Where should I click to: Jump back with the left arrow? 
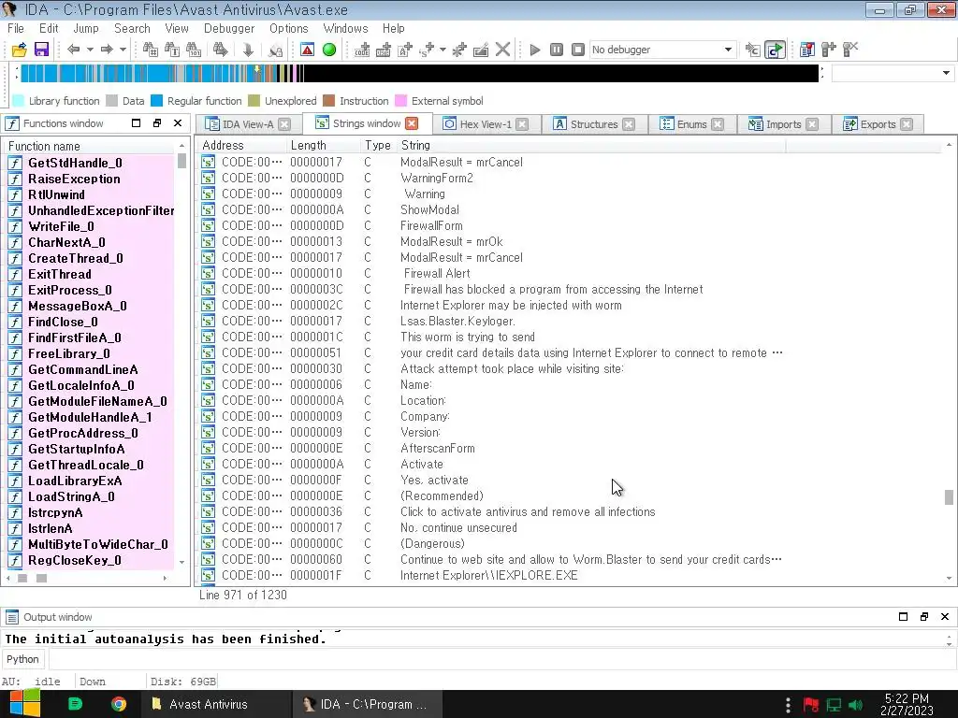tap(73, 50)
